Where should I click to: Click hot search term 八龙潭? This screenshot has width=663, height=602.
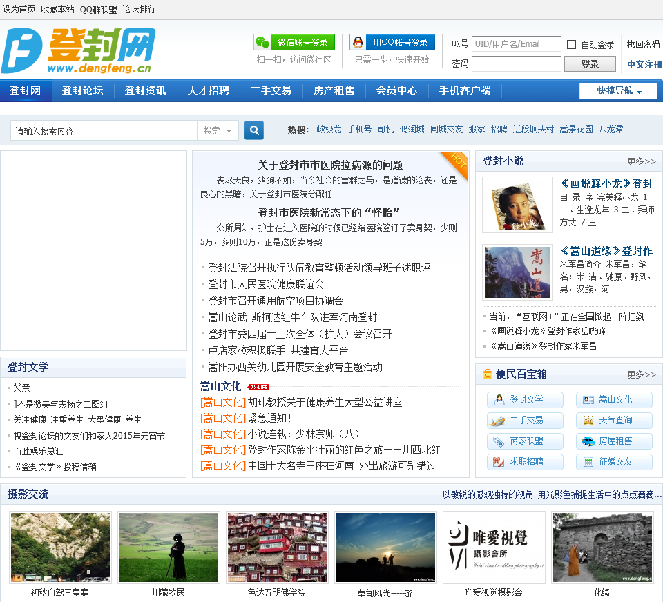pos(611,129)
